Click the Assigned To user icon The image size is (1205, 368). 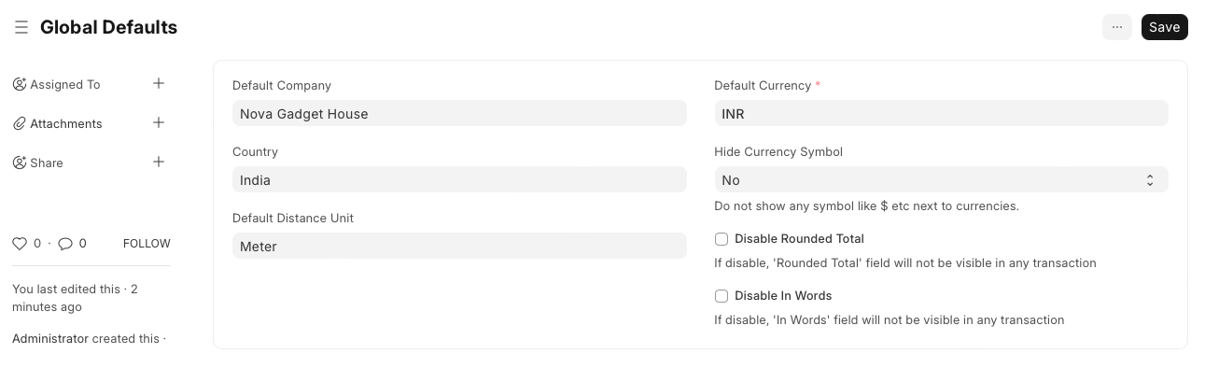(19, 84)
